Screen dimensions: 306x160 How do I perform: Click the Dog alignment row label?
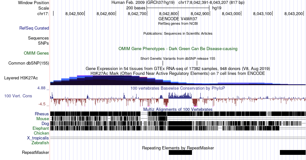[45, 124]
